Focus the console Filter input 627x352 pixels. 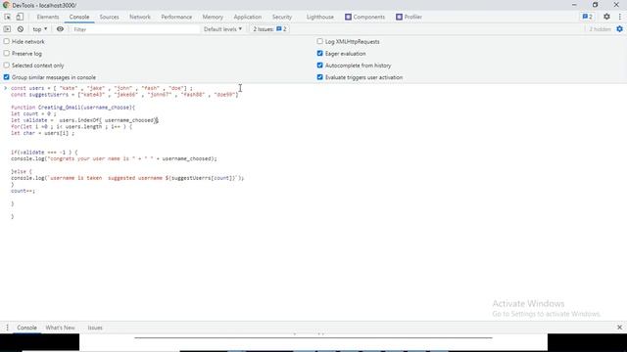tap(135, 29)
